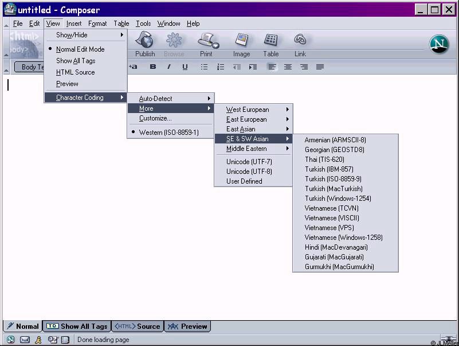459x346 pixels.
Task: Align text right
Action: 304,67
